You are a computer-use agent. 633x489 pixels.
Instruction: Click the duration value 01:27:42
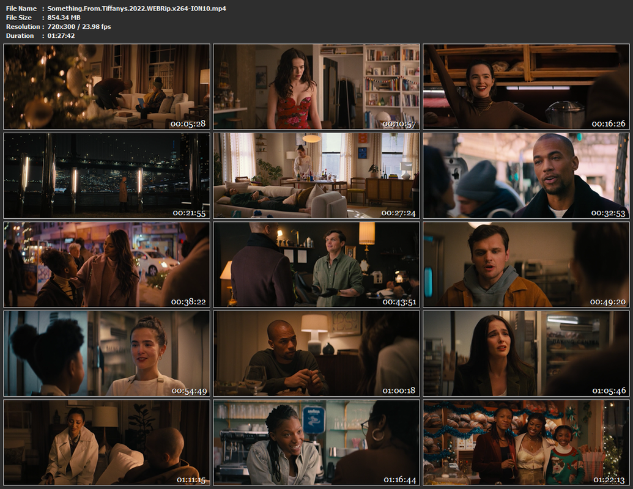click(x=61, y=35)
